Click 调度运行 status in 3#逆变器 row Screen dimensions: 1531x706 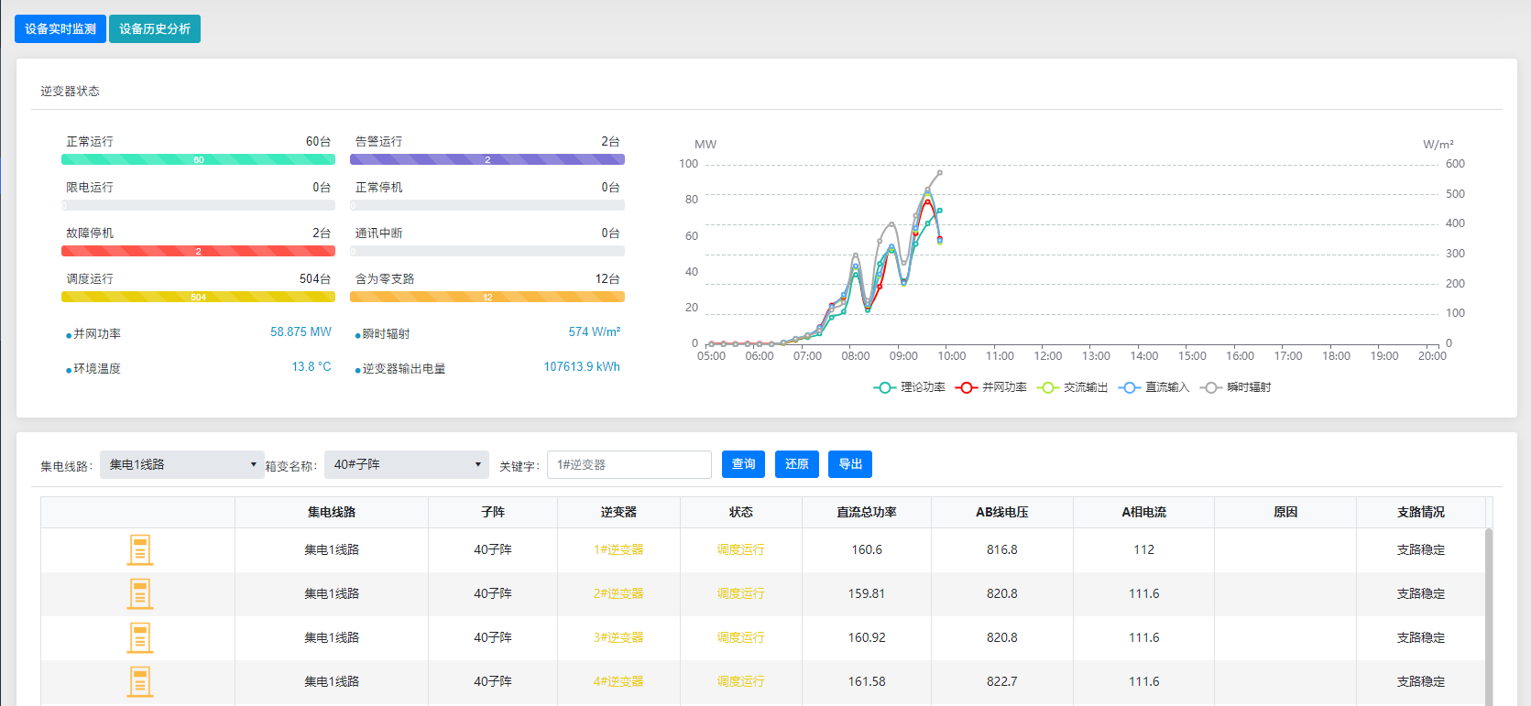tap(741, 637)
